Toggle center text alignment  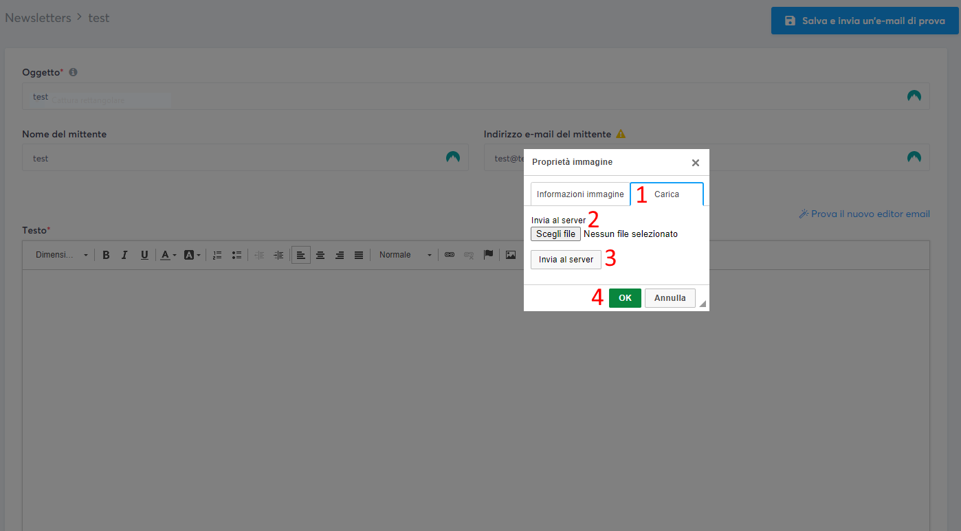coord(320,254)
